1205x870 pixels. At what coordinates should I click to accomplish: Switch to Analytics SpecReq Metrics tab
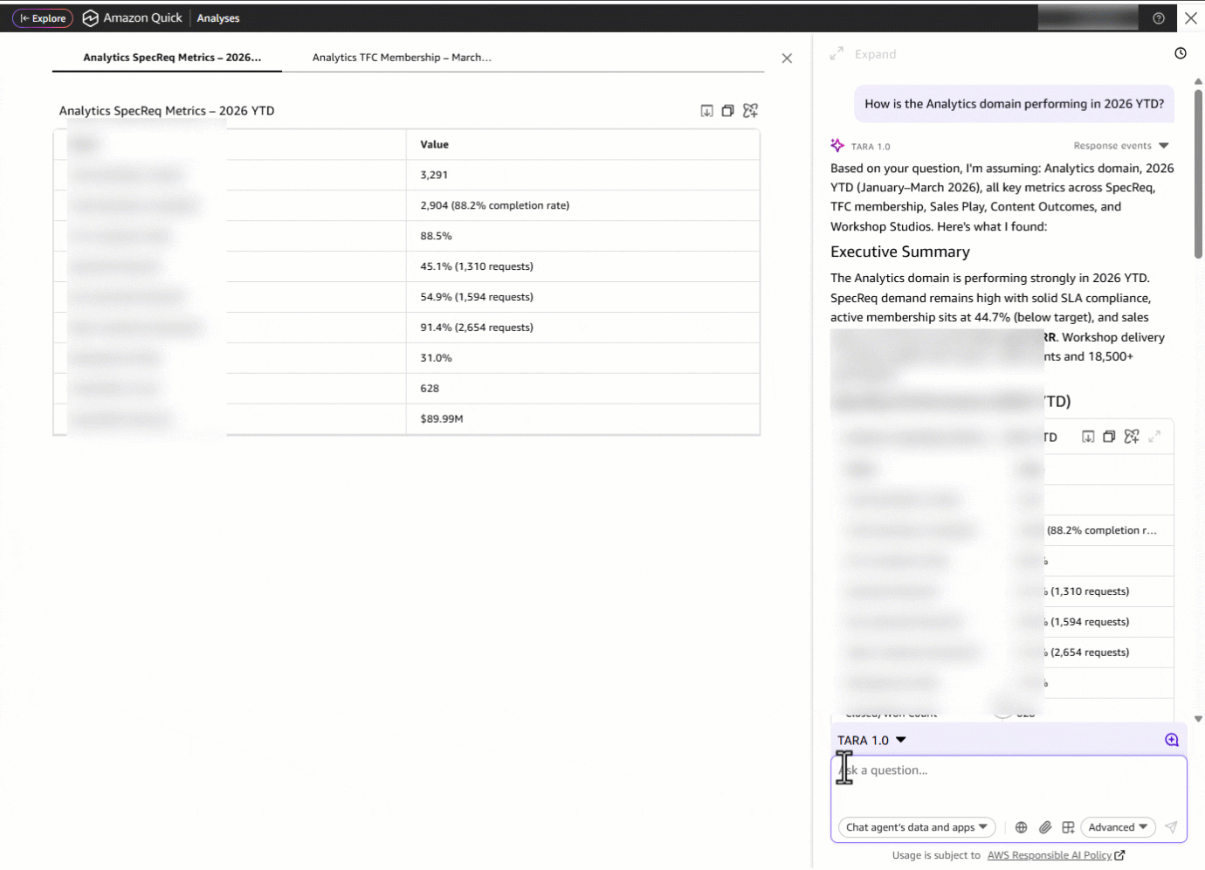[x=171, y=58]
